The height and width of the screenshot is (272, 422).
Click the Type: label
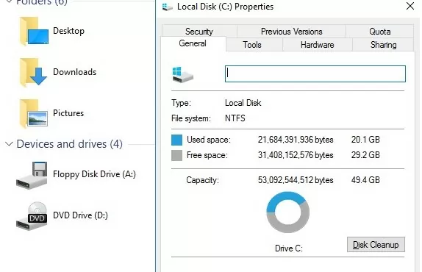pos(181,103)
